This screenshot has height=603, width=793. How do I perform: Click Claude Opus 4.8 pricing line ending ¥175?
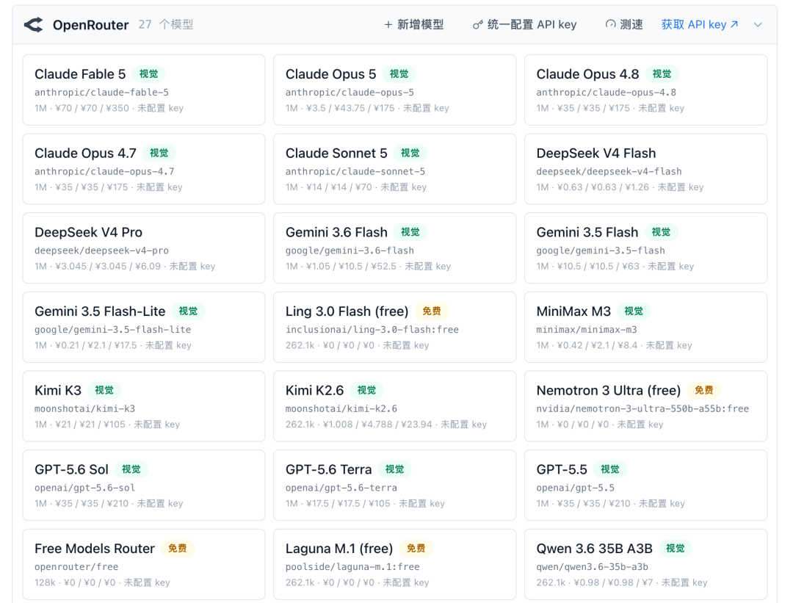(x=610, y=108)
